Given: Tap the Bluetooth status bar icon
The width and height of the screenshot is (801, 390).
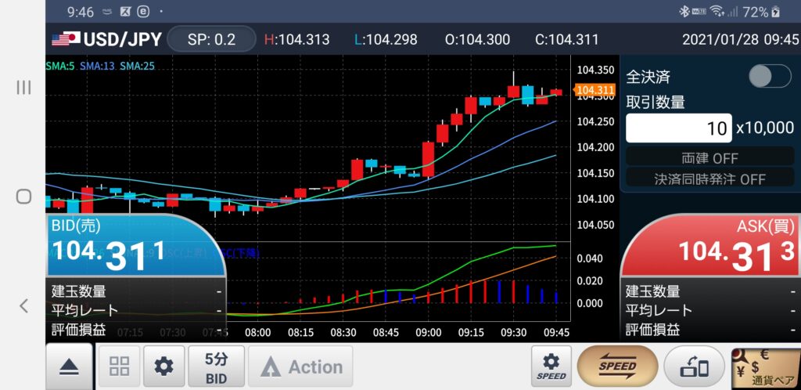Looking at the screenshot, I should coord(684,12).
